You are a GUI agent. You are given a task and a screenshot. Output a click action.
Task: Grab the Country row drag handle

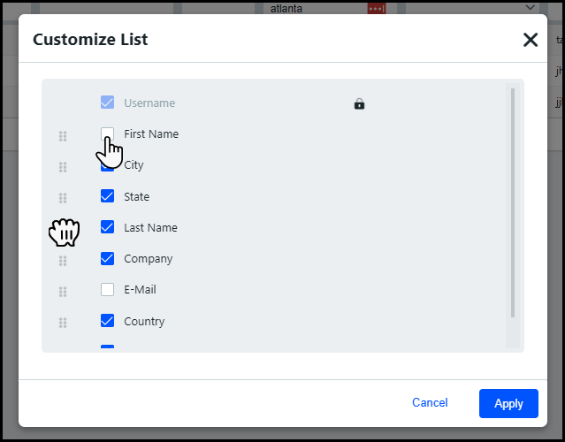click(x=63, y=323)
